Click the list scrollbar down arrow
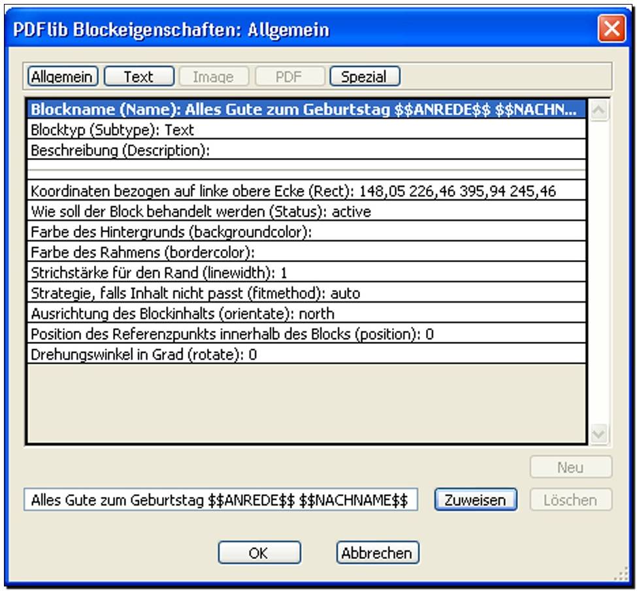The height and width of the screenshot is (591, 637). coord(599,434)
